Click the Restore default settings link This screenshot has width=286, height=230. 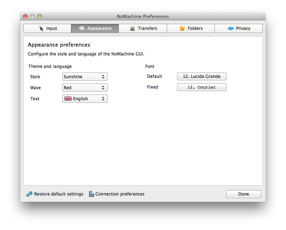coord(58,194)
